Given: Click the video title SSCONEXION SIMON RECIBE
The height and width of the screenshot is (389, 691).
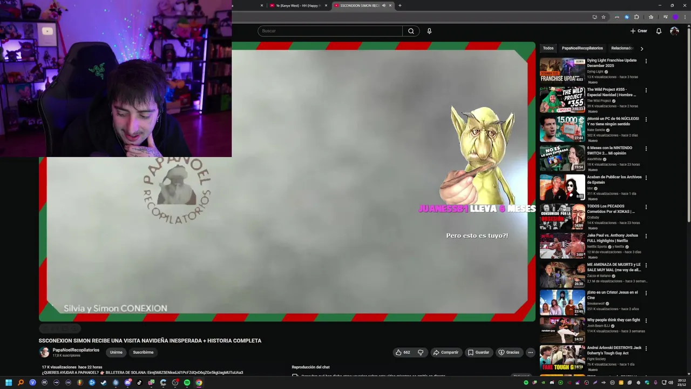Looking at the screenshot, I should click(150, 340).
